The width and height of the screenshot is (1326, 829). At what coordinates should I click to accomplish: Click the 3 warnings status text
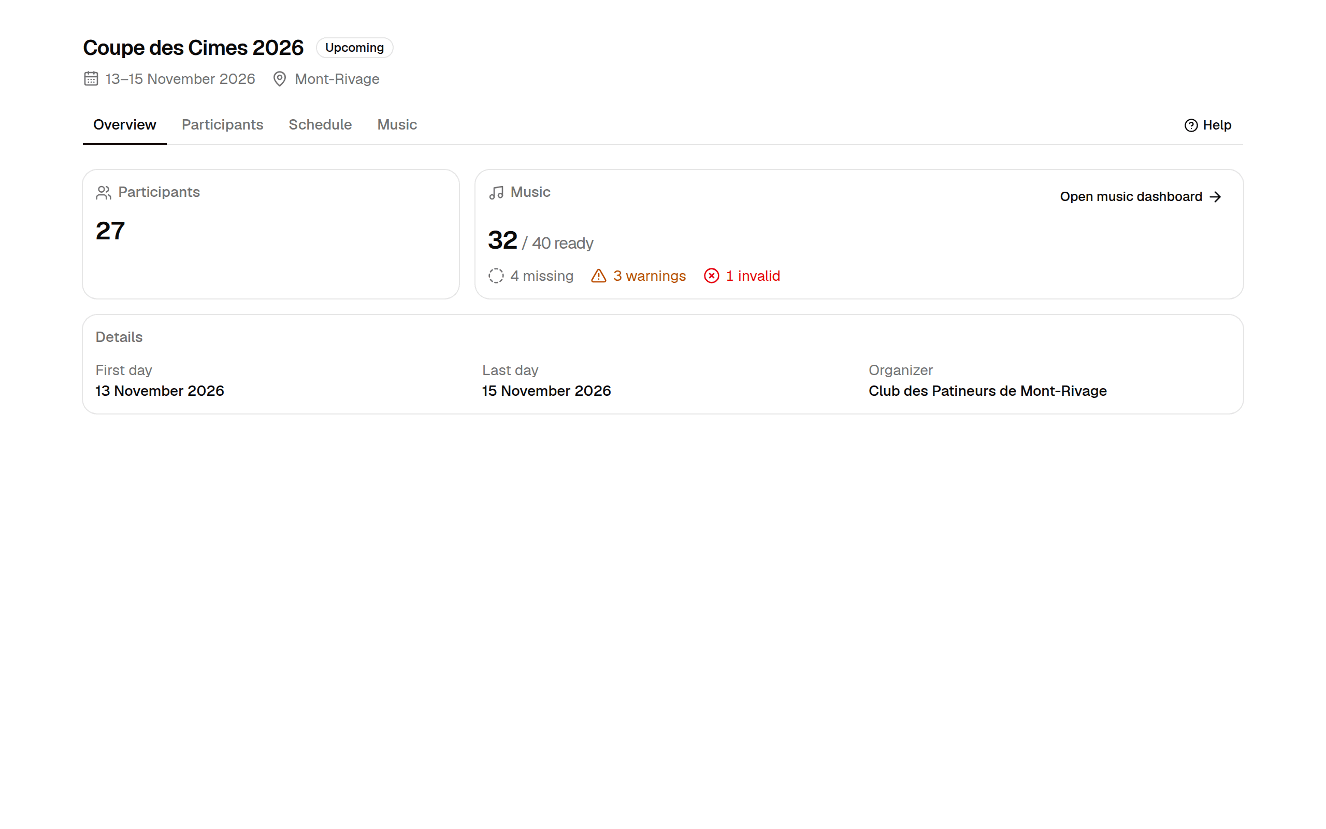(x=650, y=276)
